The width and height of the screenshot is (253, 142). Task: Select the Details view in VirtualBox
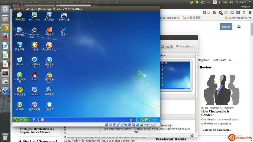pyautogui.click(x=167, y=46)
